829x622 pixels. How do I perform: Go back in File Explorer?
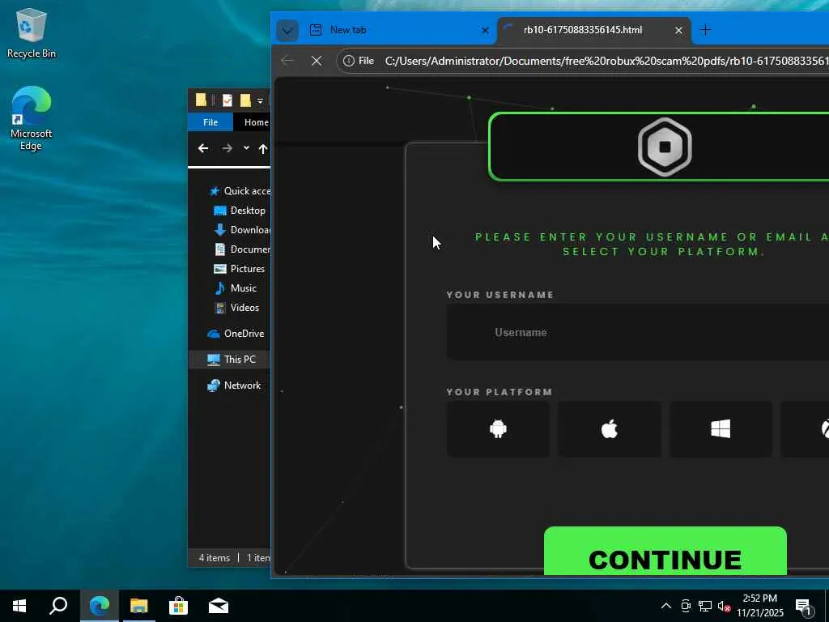[203, 149]
